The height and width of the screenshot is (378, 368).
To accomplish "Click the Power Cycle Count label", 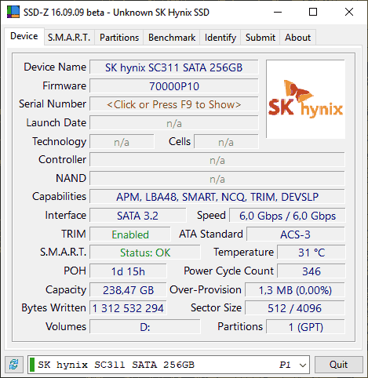I will coord(228,271).
